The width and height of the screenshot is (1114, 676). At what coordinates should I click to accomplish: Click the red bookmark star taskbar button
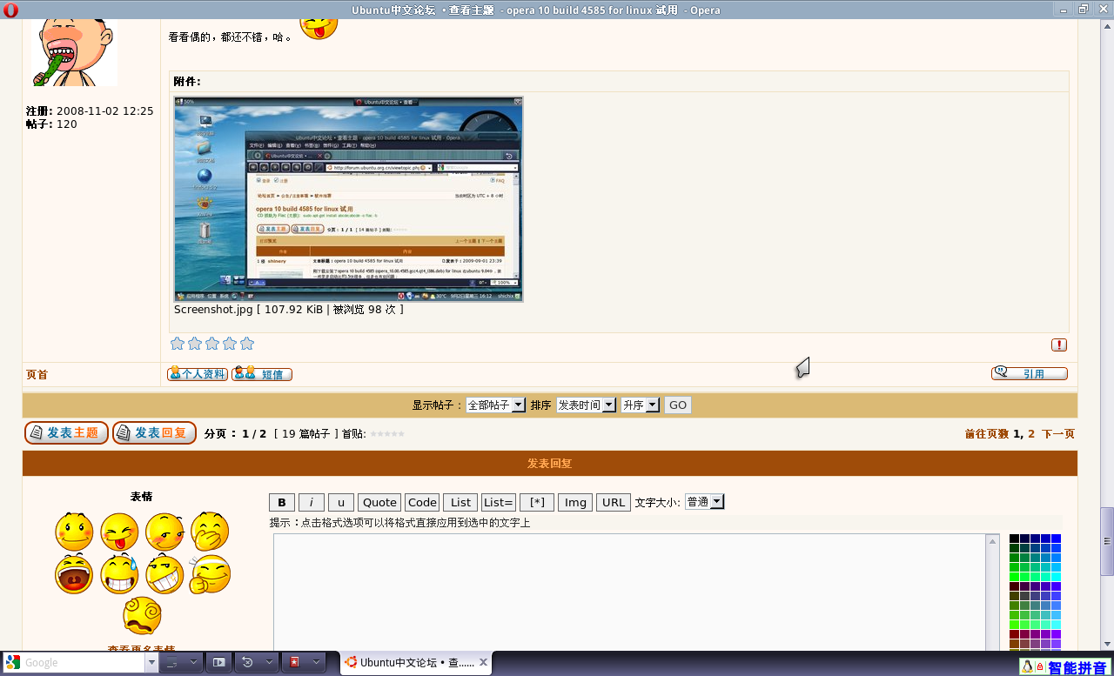point(294,662)
